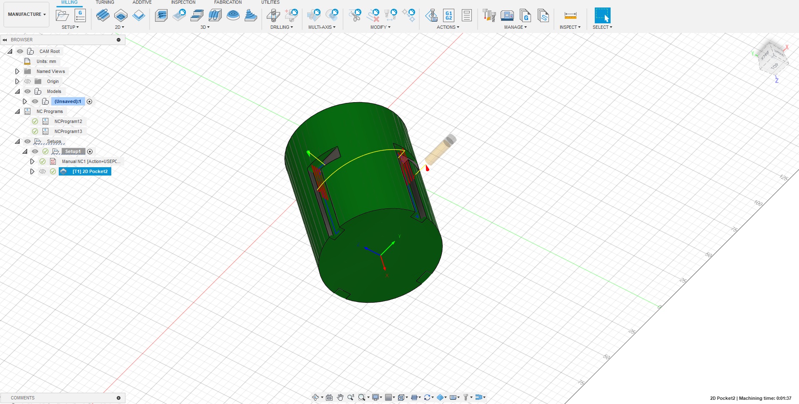Click the New Setup folder icon
The height and width of the screenshot is (404, 799).
point(62,16)
